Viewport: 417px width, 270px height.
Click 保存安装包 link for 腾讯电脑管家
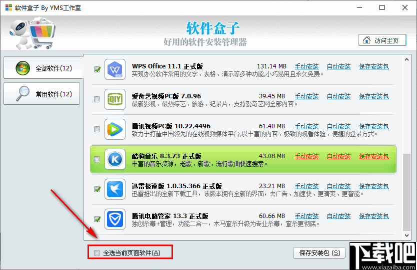pyautogui.click(x=373, y=217)
